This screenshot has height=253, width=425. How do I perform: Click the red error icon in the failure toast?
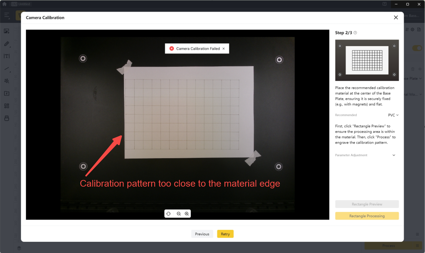[172, 49]
